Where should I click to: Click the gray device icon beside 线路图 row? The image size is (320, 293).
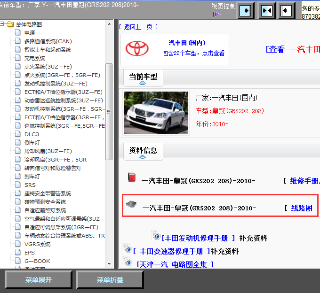tap(131, 204)
